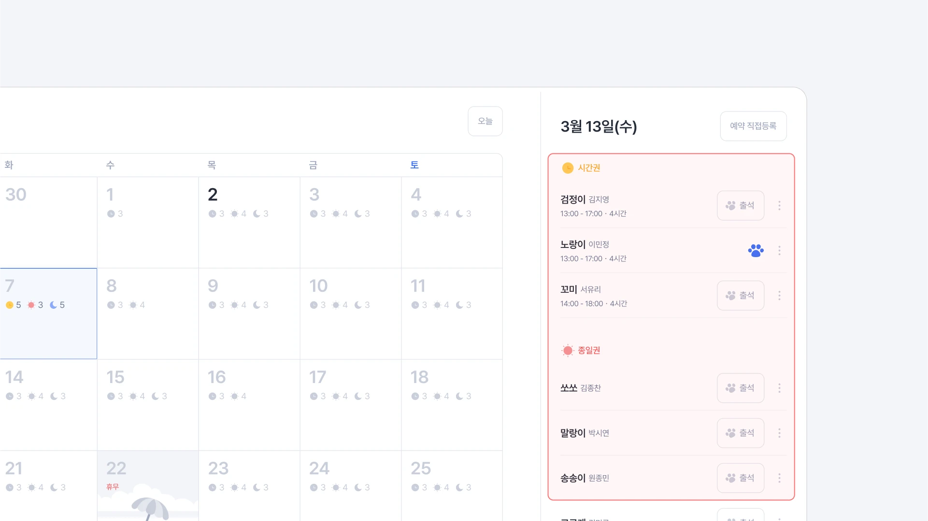This screenshot has width=928, height=521.
Task: Click the red sun 종일권 icon
Action: (x=568, y=350)
